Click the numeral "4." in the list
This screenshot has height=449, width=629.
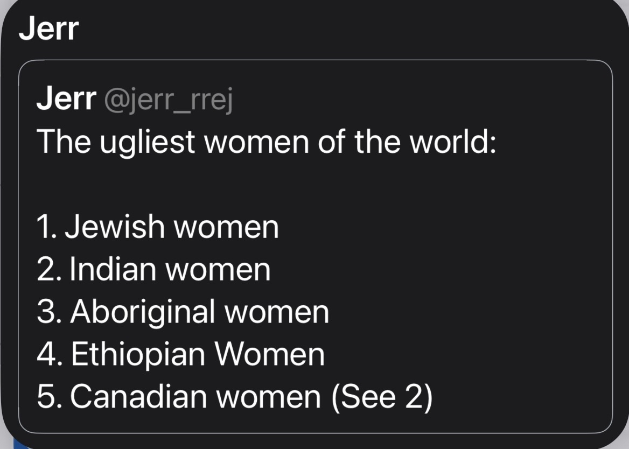click(x=50, y=354)
